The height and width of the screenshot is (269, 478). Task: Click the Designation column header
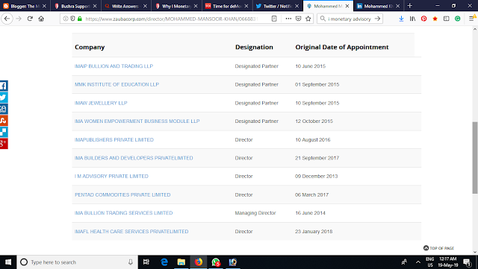pos(254,47)
